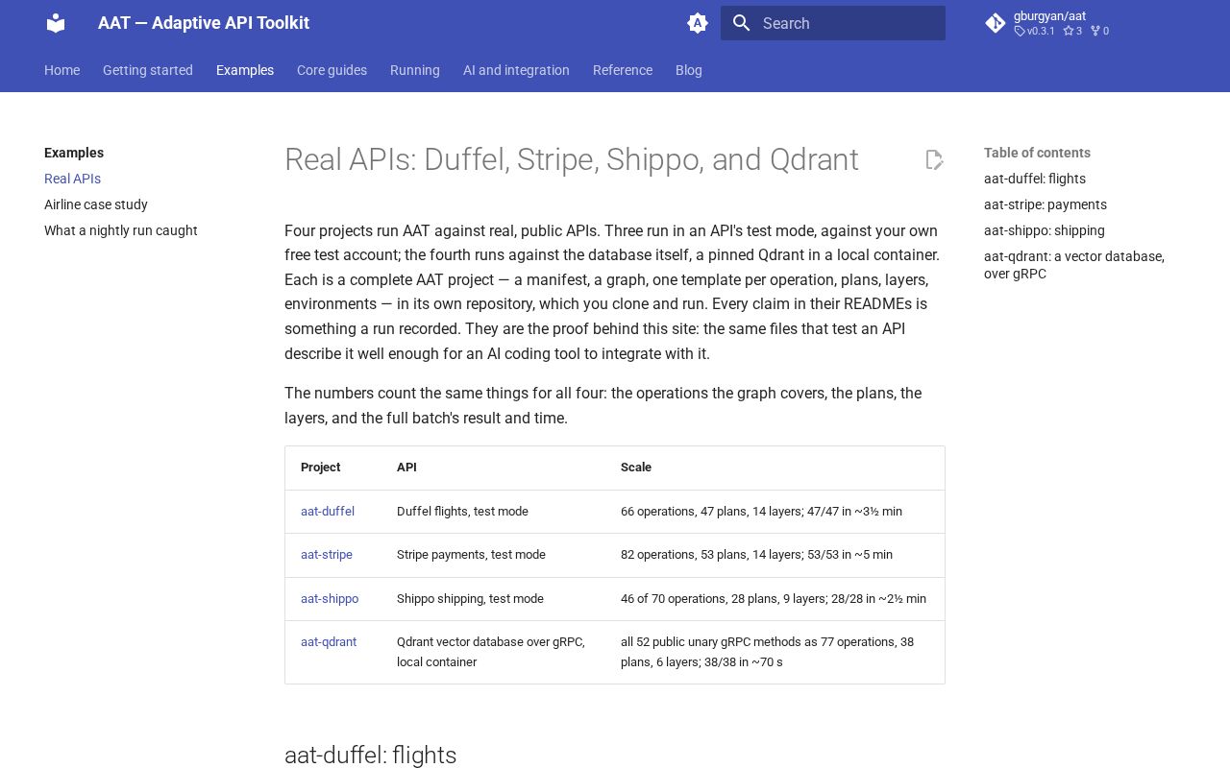The height and width of the screenshot is (768, 1230).
Task: Click the 'aat-duffel: flights' section heading
Action: pyautogui.click(x=371, y=756)
